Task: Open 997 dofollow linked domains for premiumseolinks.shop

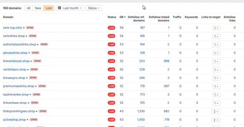Action: 167,86
